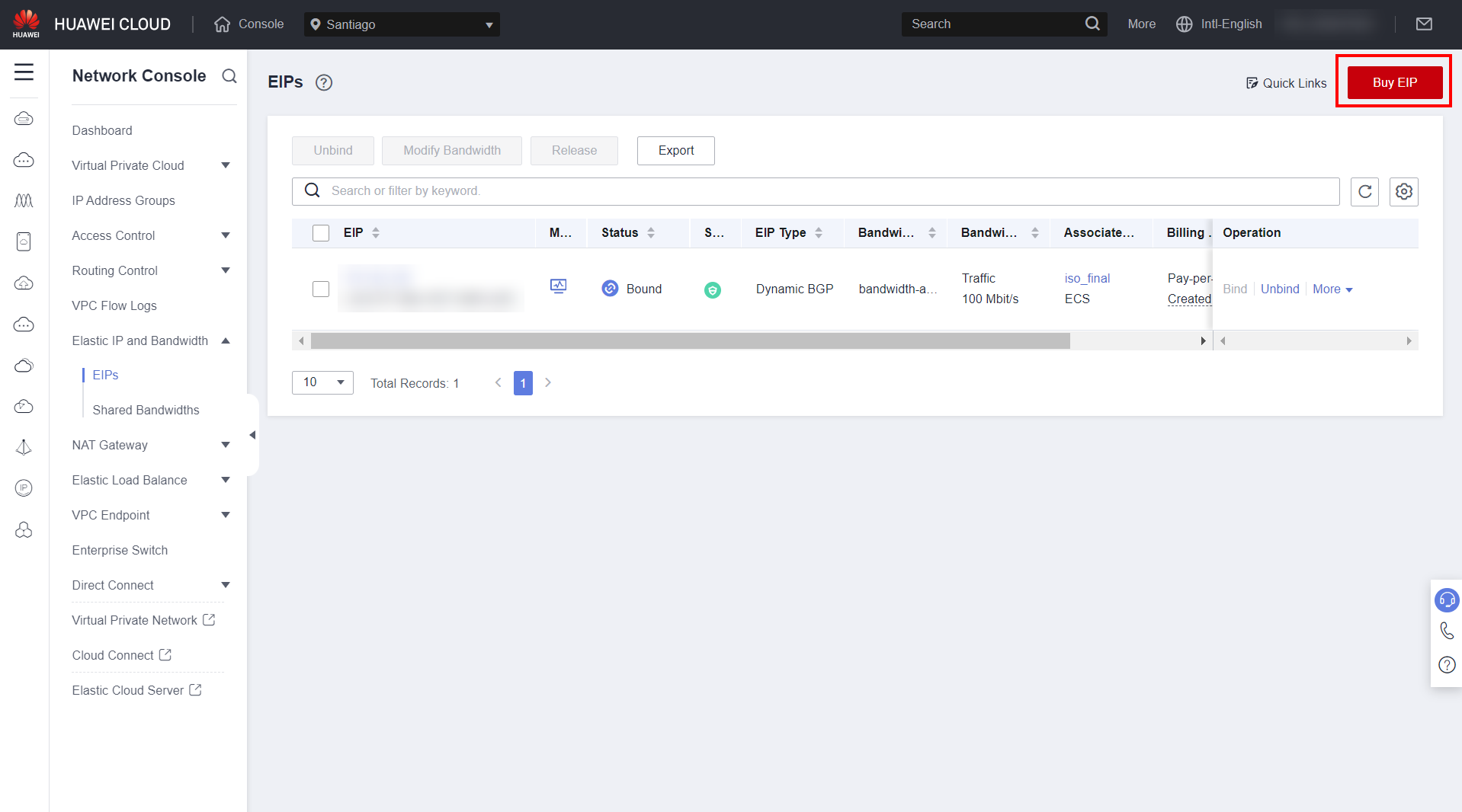Screen dimensions: 1462x812
Task: Go to Dashboard in sidebar
Action: click(102, 131)
